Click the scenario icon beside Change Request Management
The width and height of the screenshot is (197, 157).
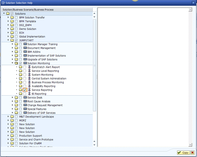(25, 105)
